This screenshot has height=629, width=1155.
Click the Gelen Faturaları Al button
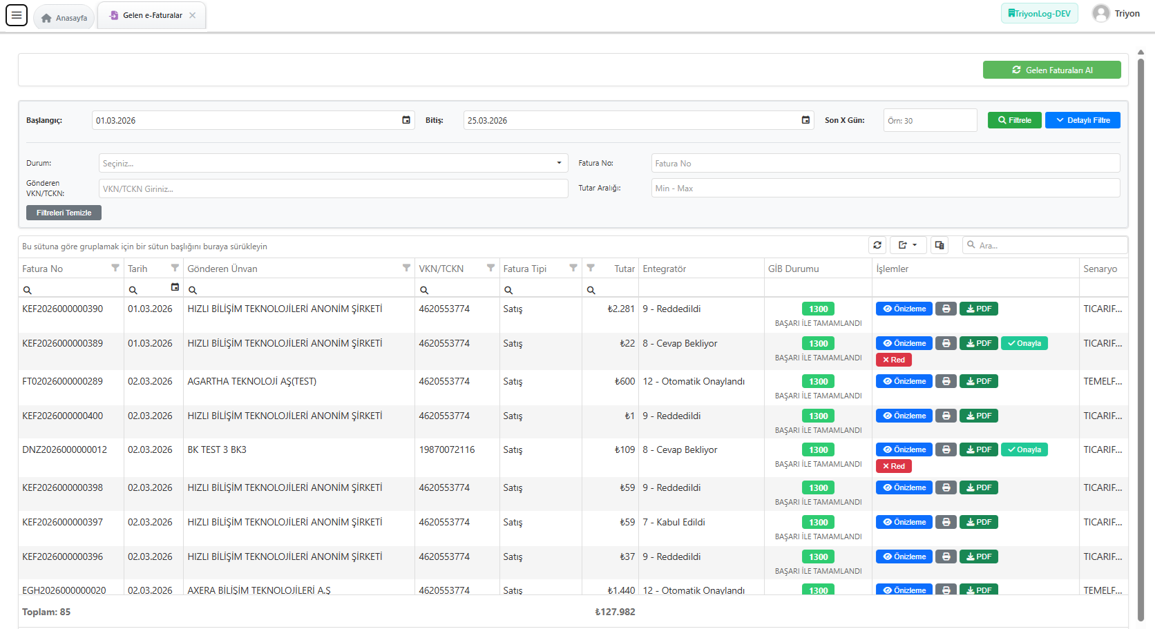[1051, 70]
